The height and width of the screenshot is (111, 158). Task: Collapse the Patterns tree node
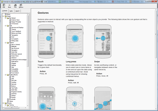point(5,43)
